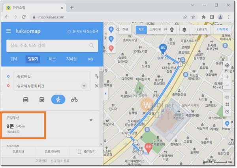Click the 도착 destination marker on map

click(x=148, y=147)
